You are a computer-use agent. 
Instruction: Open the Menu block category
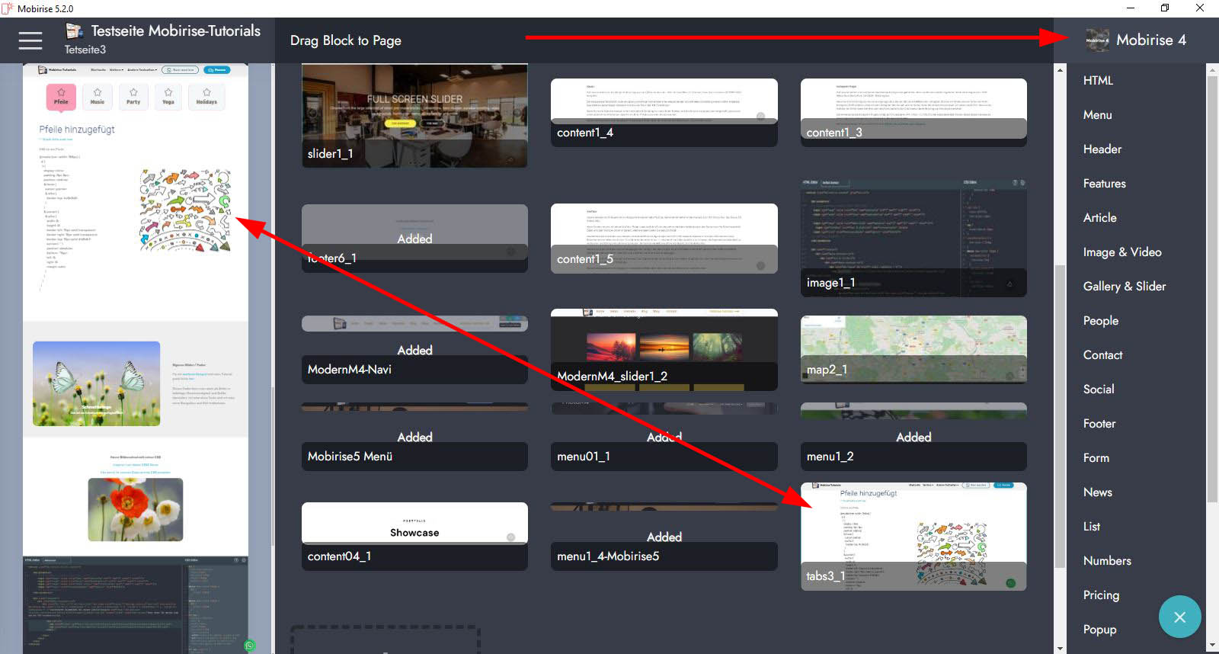(x=1097, y=114)
